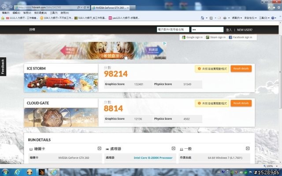Open the browser Tools gear icon
The image size is (282, 176).
tap(279, 7)
